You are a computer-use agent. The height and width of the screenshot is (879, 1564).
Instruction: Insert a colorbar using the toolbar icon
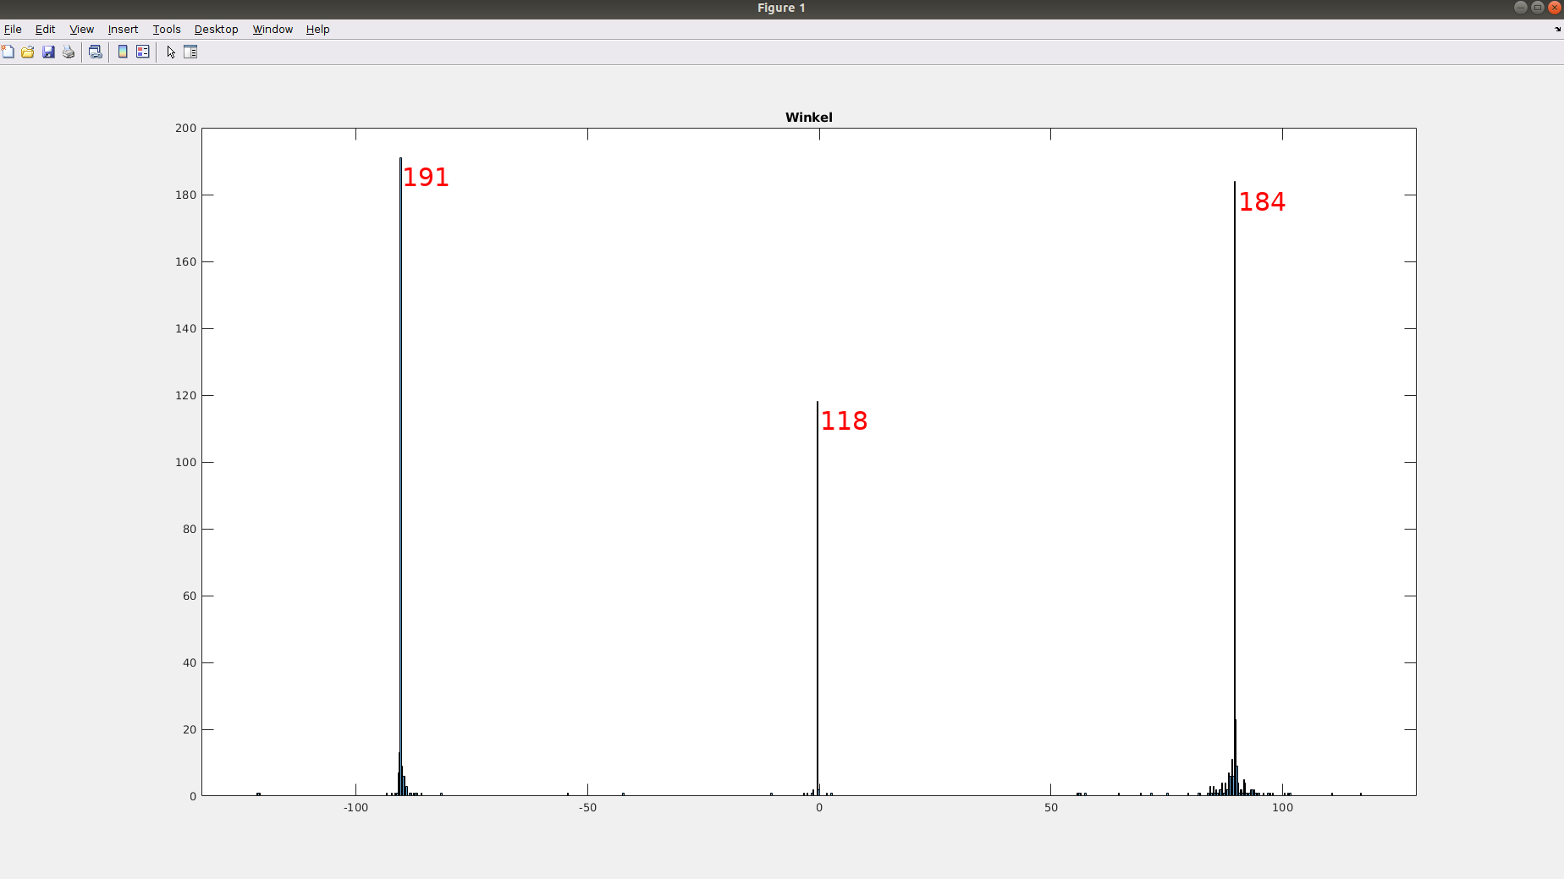click(123, 52)
